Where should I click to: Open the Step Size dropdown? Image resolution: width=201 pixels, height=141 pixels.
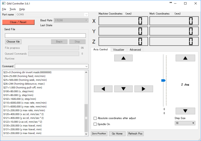click(185, 123)
